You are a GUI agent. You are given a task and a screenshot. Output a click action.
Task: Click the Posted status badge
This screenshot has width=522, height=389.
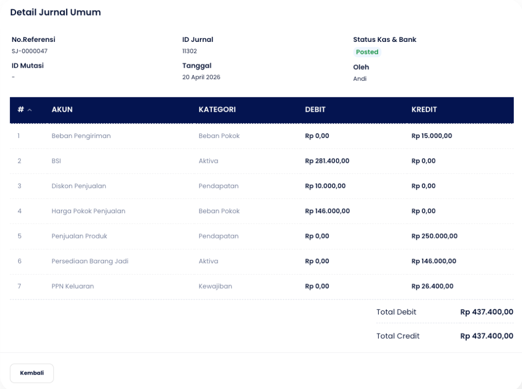coord(367,52)
